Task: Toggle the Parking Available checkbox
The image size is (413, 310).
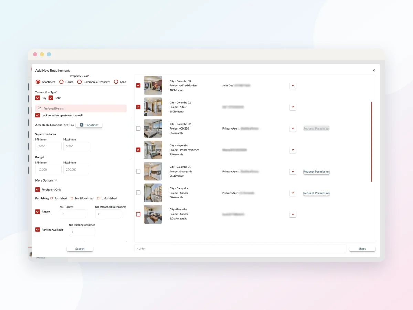Action: [x=38, y=230]
